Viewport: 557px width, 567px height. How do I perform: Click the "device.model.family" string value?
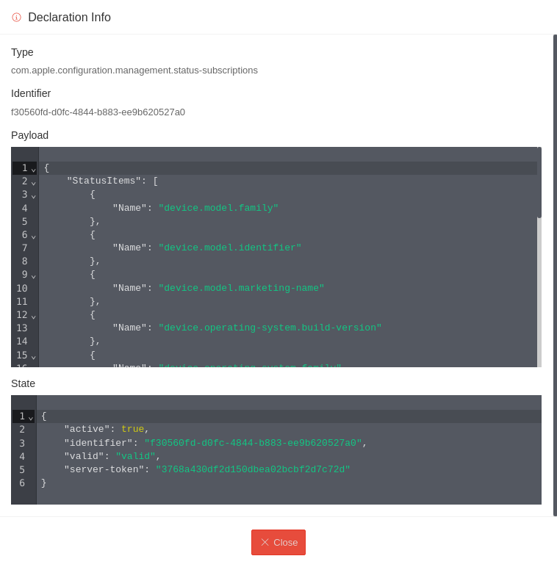(x=218, y=209)
